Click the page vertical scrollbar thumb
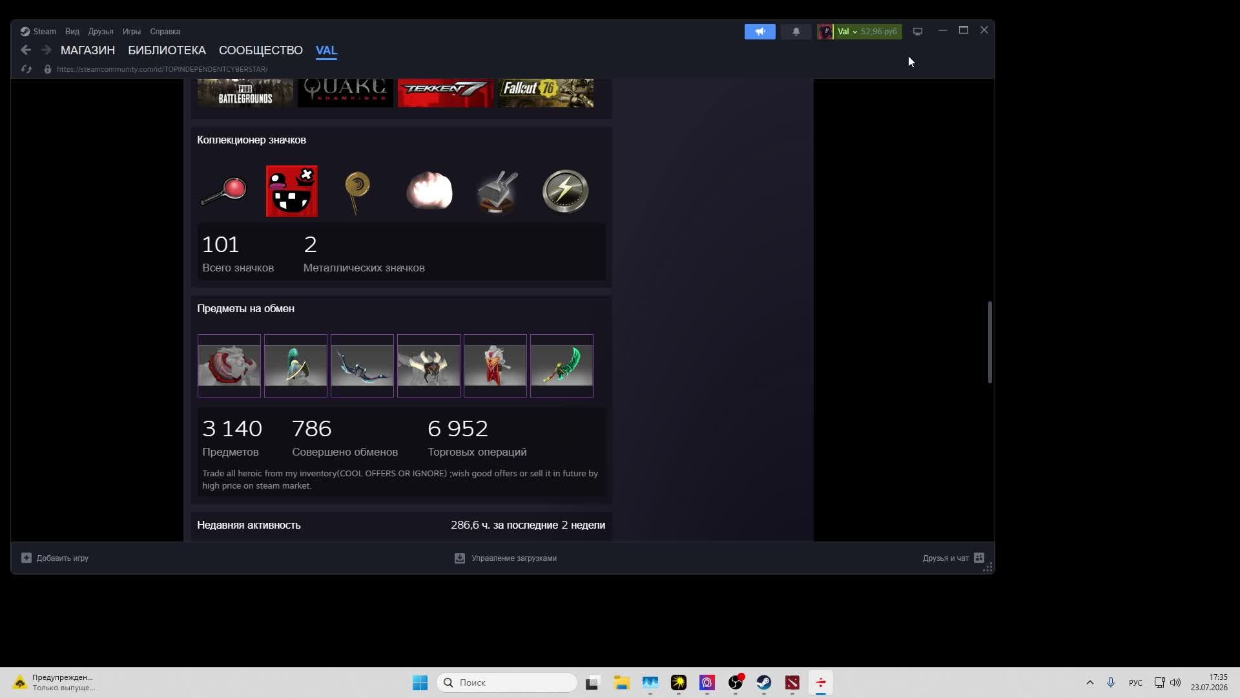1240x698 pixels. coord(989,342)
